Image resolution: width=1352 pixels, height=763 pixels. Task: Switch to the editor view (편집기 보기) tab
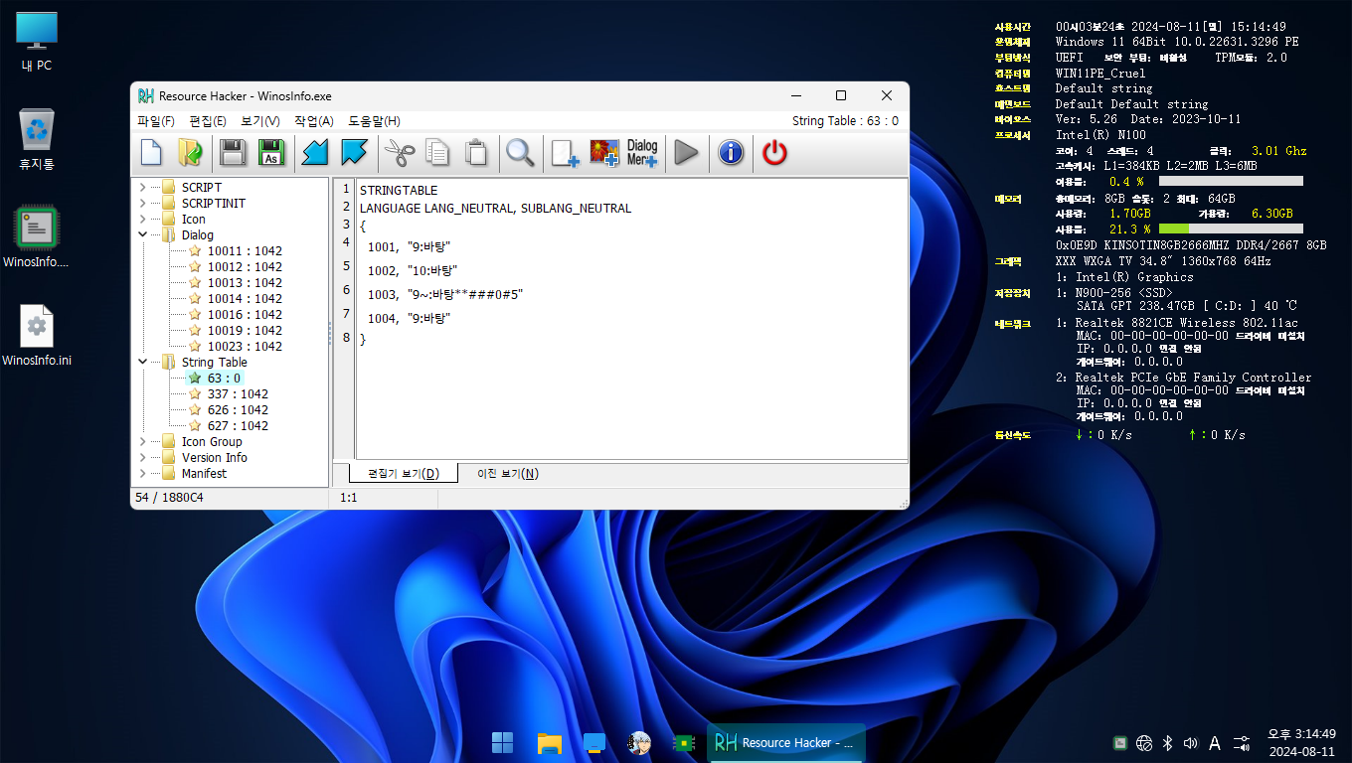coord(404,473)
